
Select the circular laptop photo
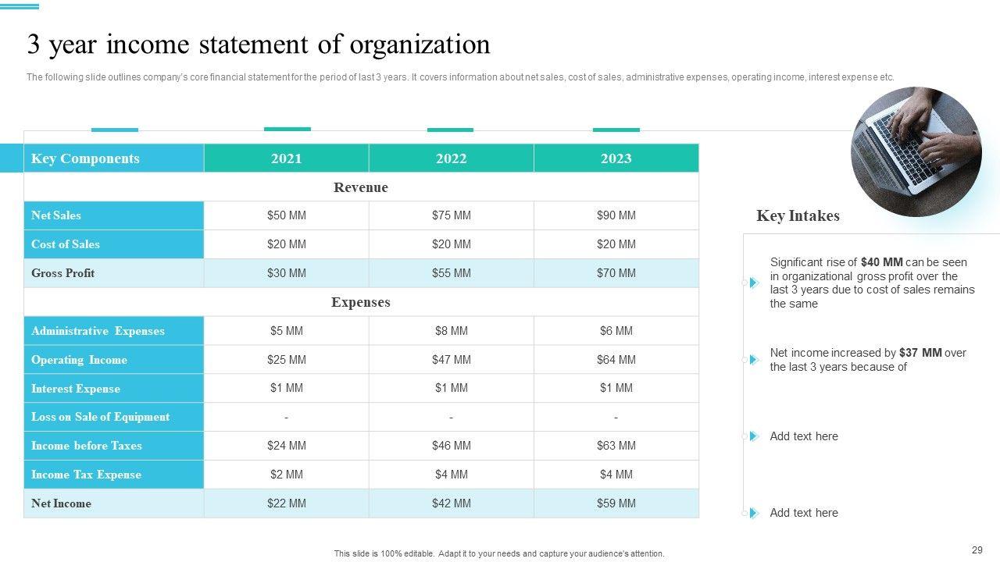pyautogui.click(x=916, y=151)
